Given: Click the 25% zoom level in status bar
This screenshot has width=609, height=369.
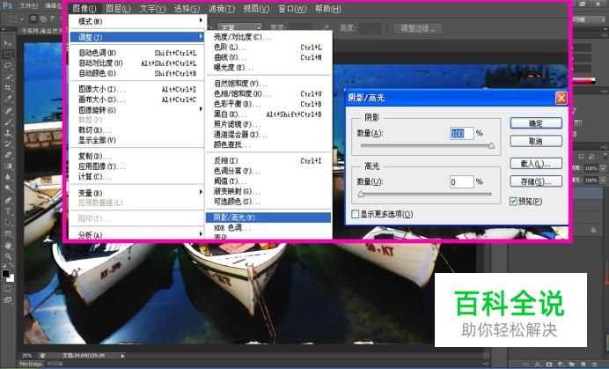Looking at the screenshot, I should (x=26, y=356).
